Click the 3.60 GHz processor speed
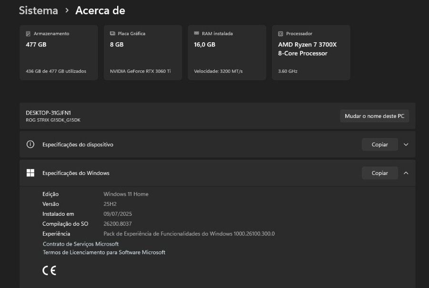The height and width of the screenshot is (288, 429). 288,71
